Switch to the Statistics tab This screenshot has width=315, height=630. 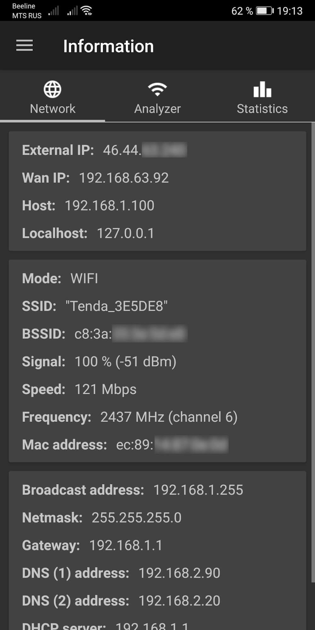pyautogui.click(x=262, y=109)
